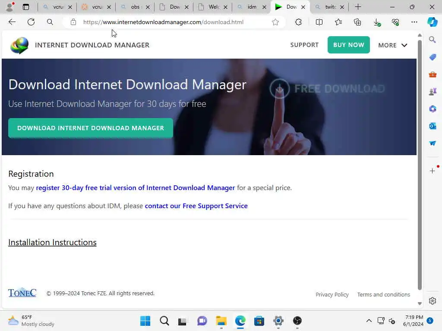Screen dimensions: 442x331
Task: Open taskbar Search
Action: [x=164, y=321]
